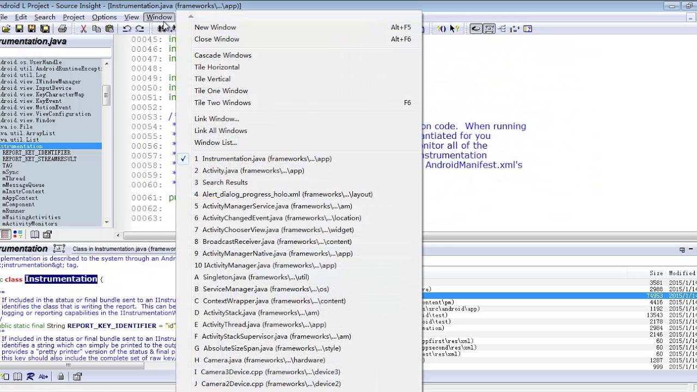697x392 pixels.
Task: Toggle the symbol list view button under the symbol panel
Action: (5, 234)
